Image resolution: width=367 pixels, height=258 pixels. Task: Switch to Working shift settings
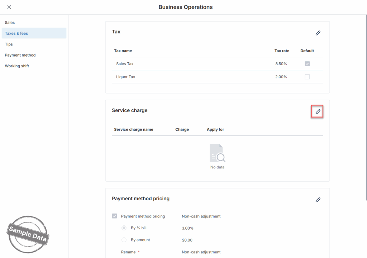click(17, 66)
